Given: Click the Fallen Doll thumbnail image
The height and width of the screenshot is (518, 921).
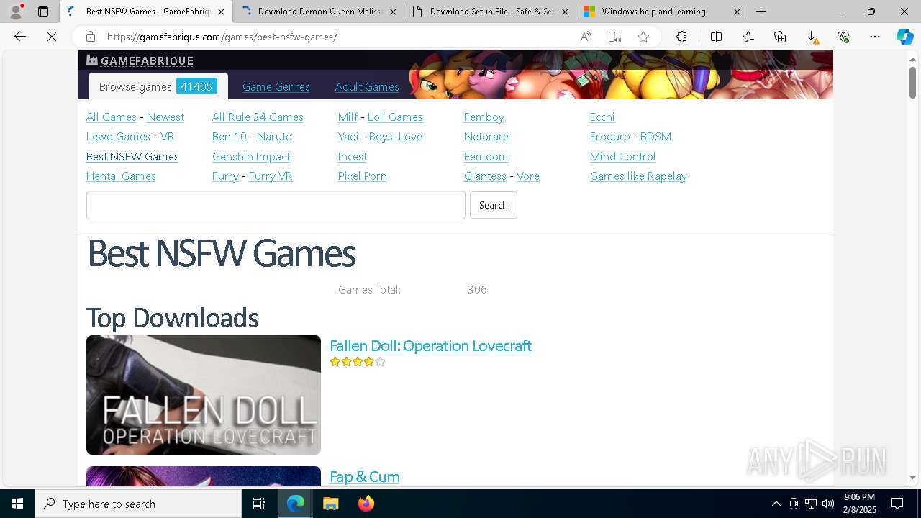Looking at the screenshot, I should coord(204,395).
